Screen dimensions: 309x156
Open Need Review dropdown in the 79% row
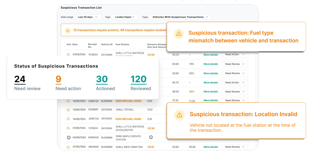coord(235,64)
